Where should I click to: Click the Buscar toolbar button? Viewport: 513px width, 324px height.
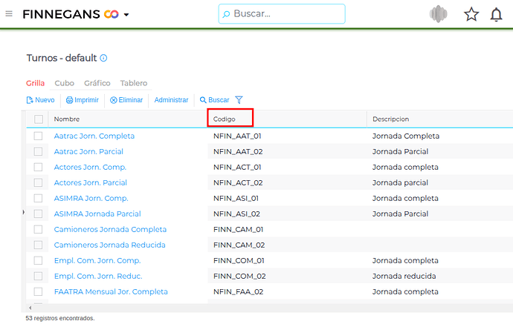[x=214, y=100]
